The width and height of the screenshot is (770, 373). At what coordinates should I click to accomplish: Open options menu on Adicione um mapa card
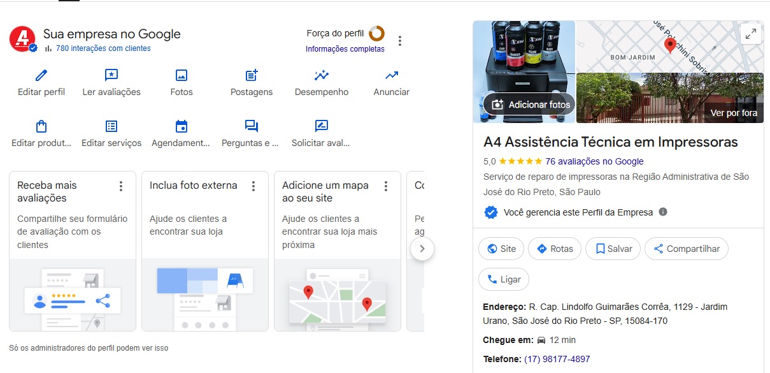pyautogui.click(x=386, y=186)
